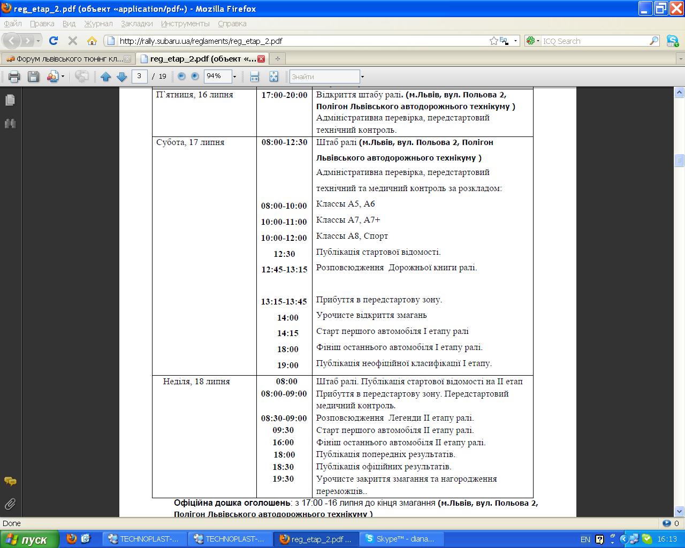Switch to first TECHNOPLAST taskbar window
Screen dimensions: 685x548
tap(144, 539)
